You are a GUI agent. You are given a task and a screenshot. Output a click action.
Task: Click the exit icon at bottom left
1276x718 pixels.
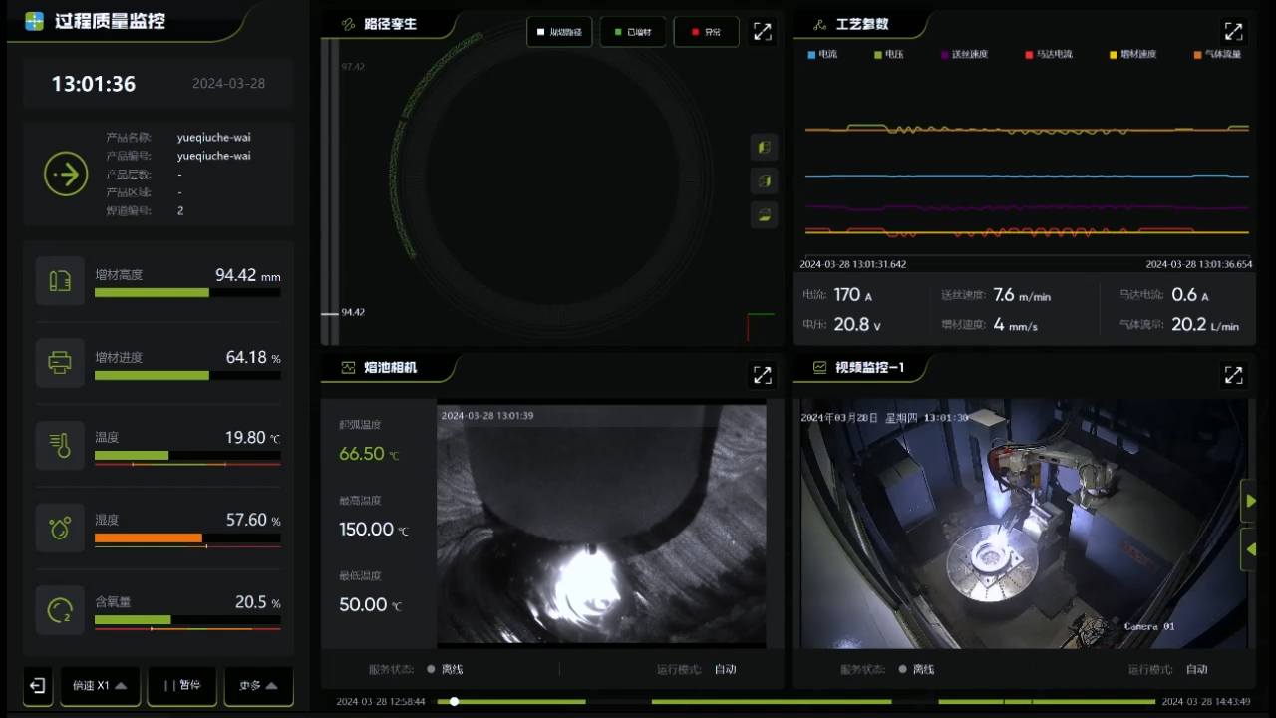(x=37, y=686)
